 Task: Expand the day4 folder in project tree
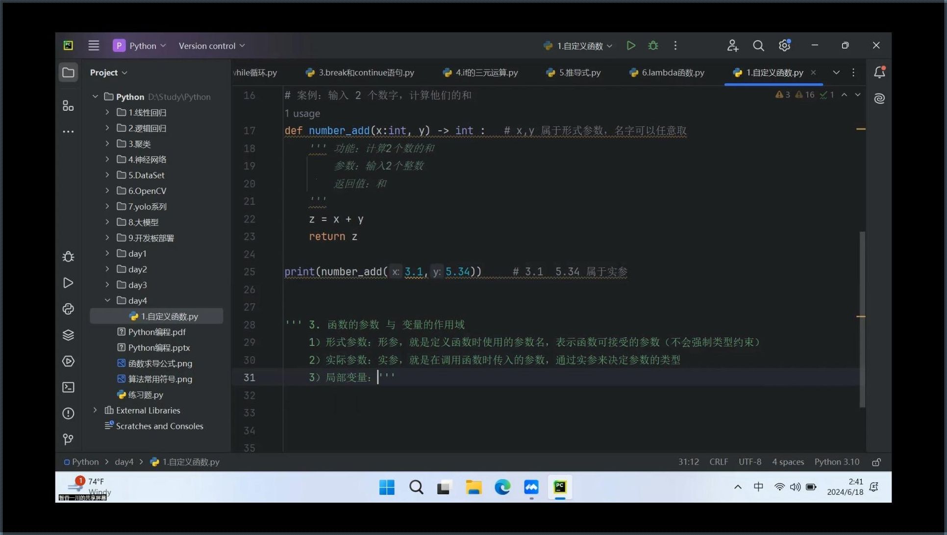(x=106, y=300)
